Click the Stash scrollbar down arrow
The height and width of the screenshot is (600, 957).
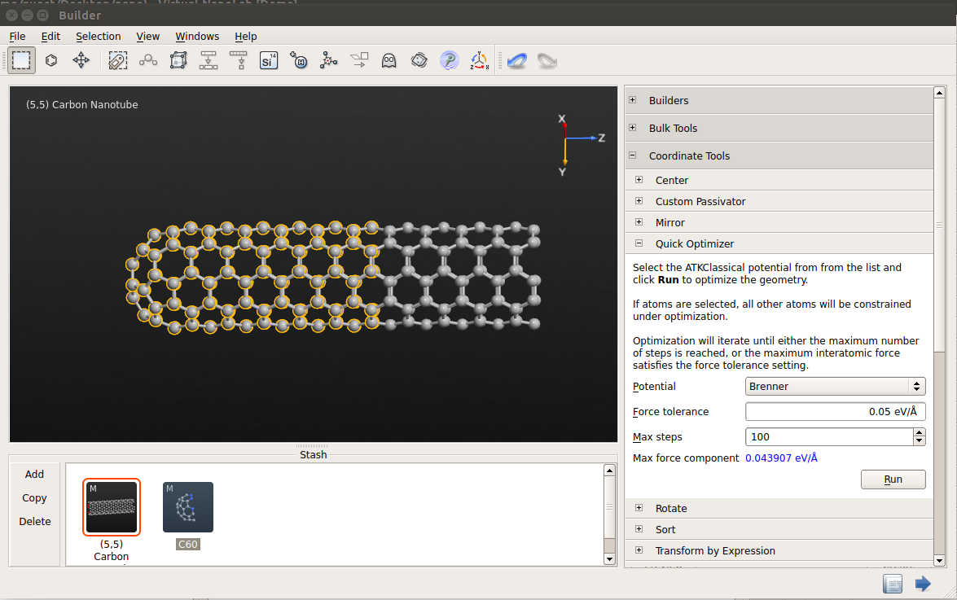point(609,559)
